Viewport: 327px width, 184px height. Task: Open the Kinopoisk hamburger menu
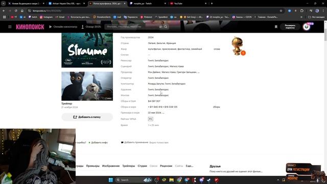coord(10,27)
